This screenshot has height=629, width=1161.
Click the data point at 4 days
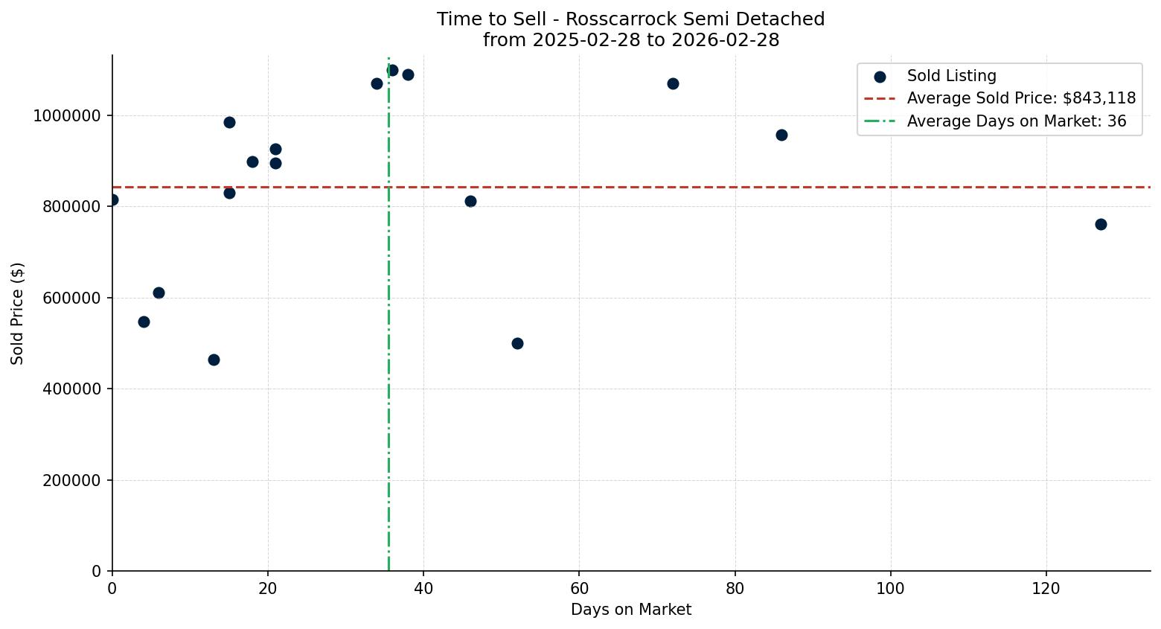pos(144,322)
